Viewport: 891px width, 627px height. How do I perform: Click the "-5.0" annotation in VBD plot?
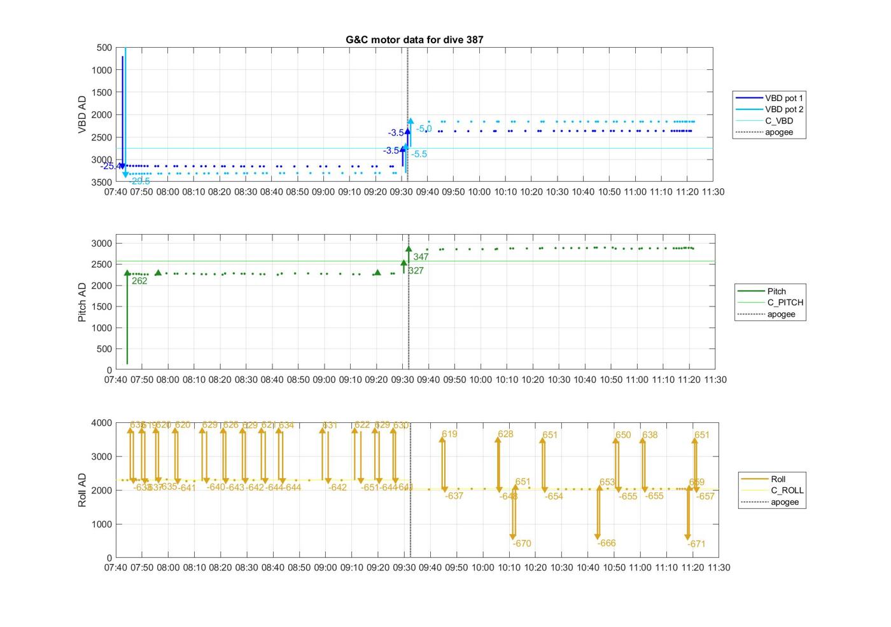click(424, 128)
